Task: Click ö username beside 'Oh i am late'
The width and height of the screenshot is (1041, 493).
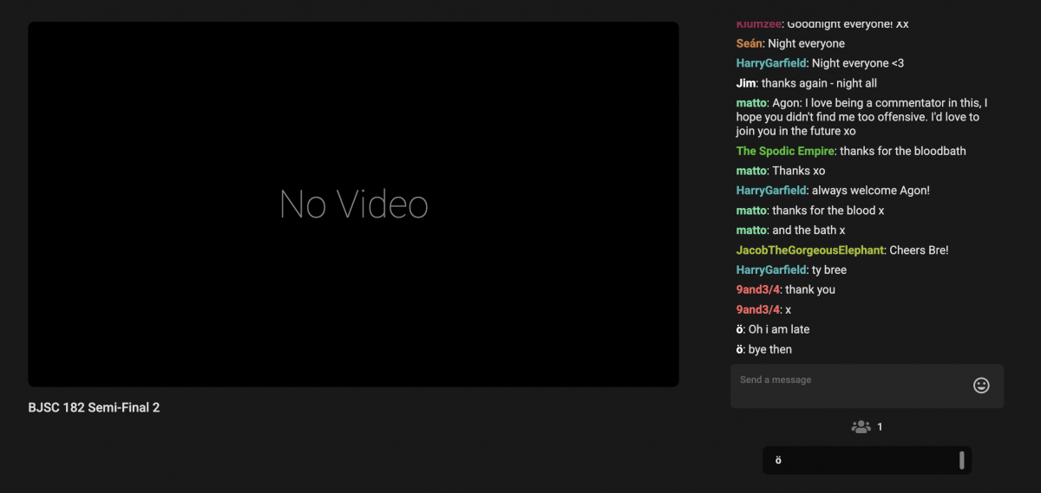Action: pyautogui.click(x=740, y=329)
